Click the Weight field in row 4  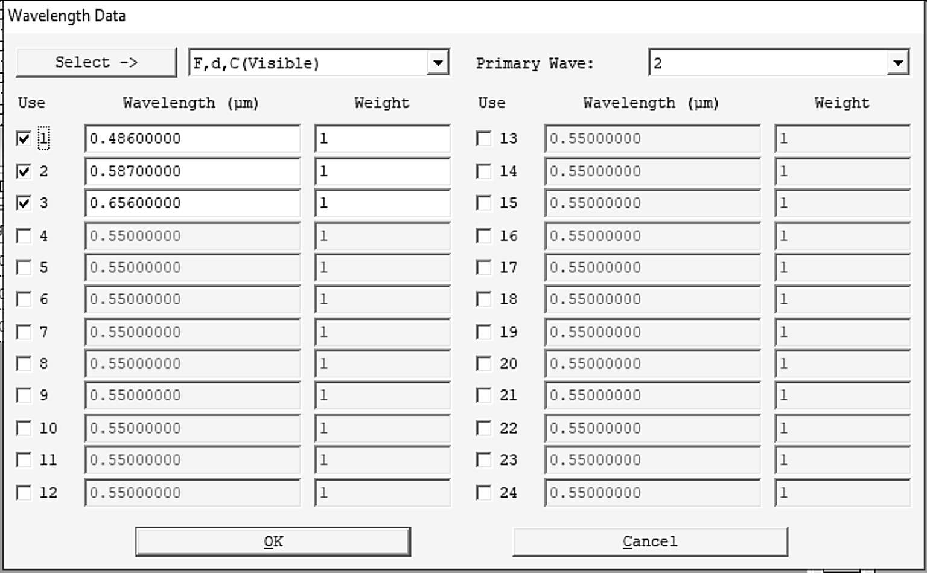(383, 235)
